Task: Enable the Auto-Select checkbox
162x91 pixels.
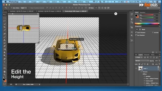Action: point(11,8)
